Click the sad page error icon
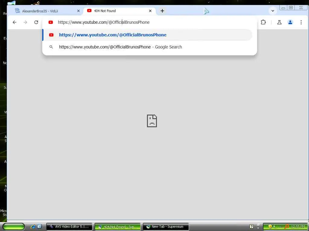309x231 pixels. 152,121
